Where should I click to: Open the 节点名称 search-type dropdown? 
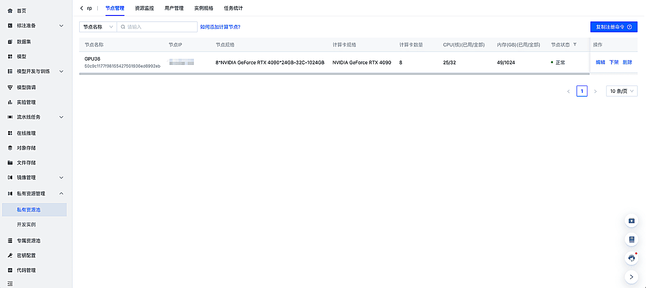tap(98, 27)
